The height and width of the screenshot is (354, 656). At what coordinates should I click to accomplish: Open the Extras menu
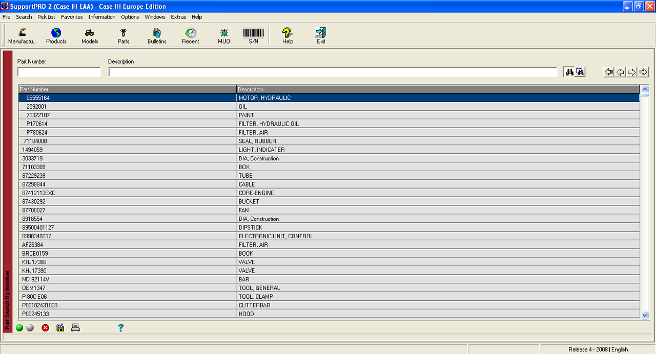tap(178, 17)
